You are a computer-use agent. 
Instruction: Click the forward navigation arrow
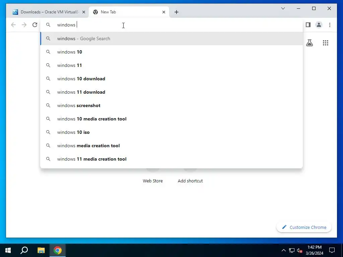click(24, 25)
